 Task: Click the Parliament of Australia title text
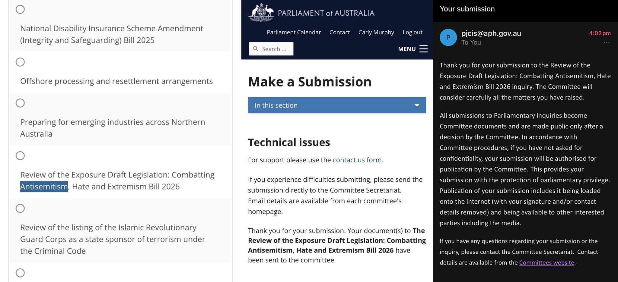(x=326, y=13)
